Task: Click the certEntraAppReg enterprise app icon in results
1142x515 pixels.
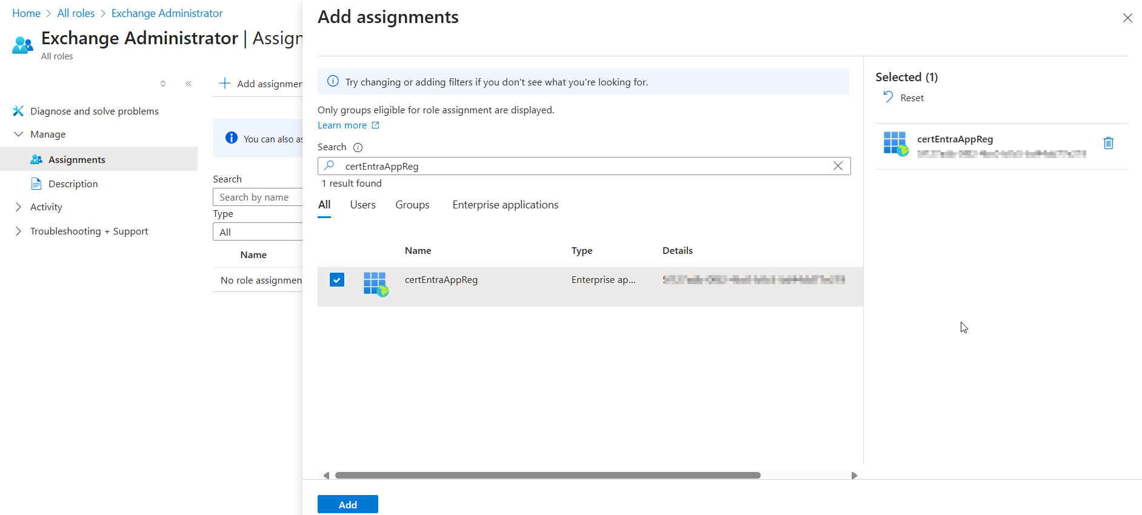Action: coord(375,283)
